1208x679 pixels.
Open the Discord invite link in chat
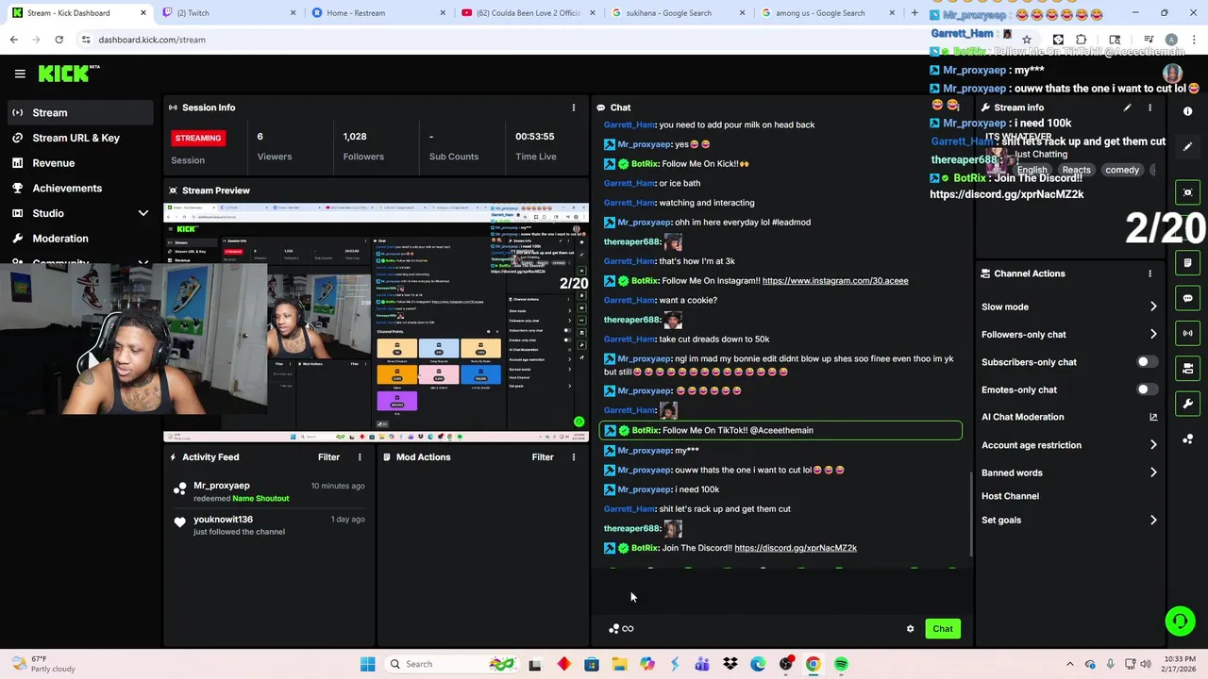pyautogui.click(x=796, y=548)
